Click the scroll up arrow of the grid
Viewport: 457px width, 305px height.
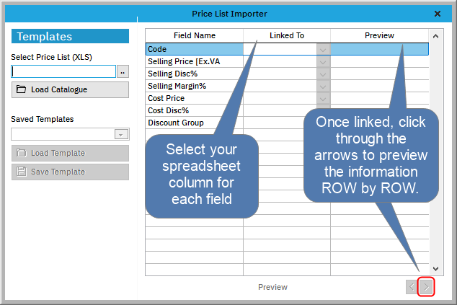pyautogui.click(x=435, y=37)
